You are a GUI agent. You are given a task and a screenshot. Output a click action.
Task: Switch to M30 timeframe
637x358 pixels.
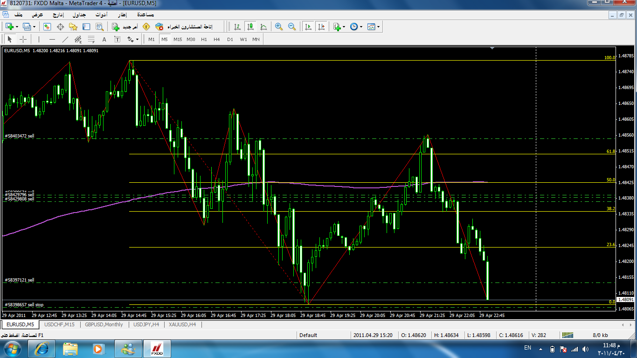coord(191,40)
